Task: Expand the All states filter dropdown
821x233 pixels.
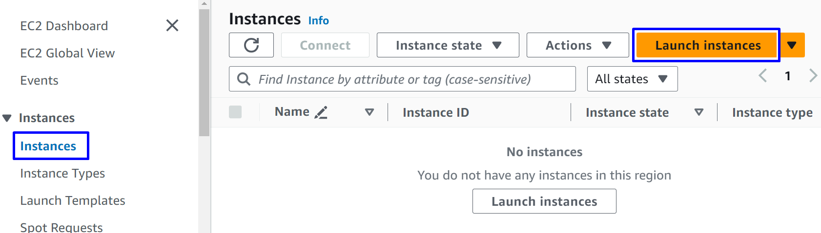Action: [x=632, y=79]
